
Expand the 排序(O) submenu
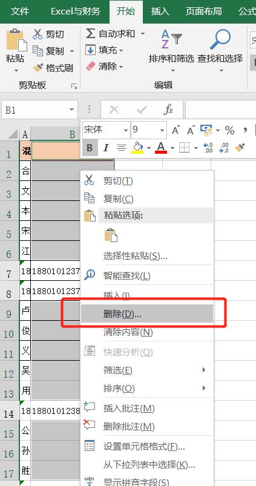(x=147, y=388)
